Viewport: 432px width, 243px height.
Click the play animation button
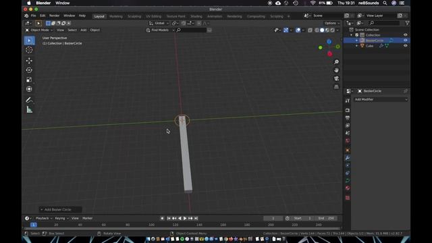click(185, 218)
